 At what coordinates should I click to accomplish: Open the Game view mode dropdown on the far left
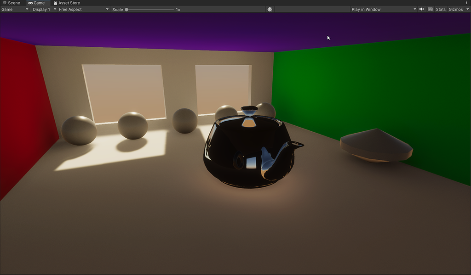(x=14, y=9)
